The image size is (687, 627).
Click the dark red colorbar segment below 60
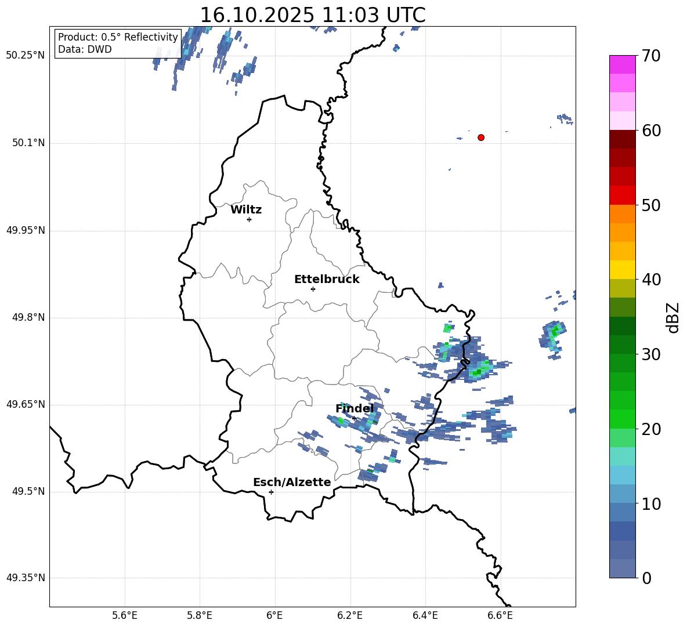[622, 139]
